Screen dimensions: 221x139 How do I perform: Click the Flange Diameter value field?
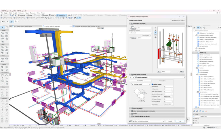click(167, 99)
